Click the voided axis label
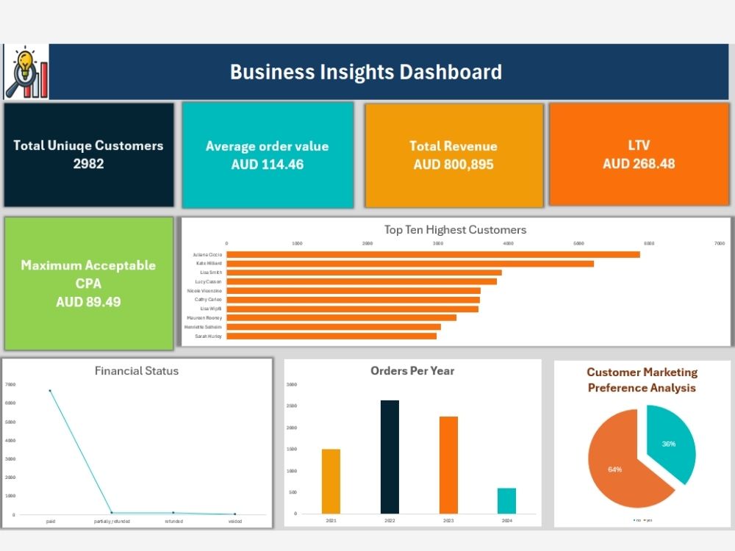This screenshot has height=551, width=735. [x=235, y=522]
